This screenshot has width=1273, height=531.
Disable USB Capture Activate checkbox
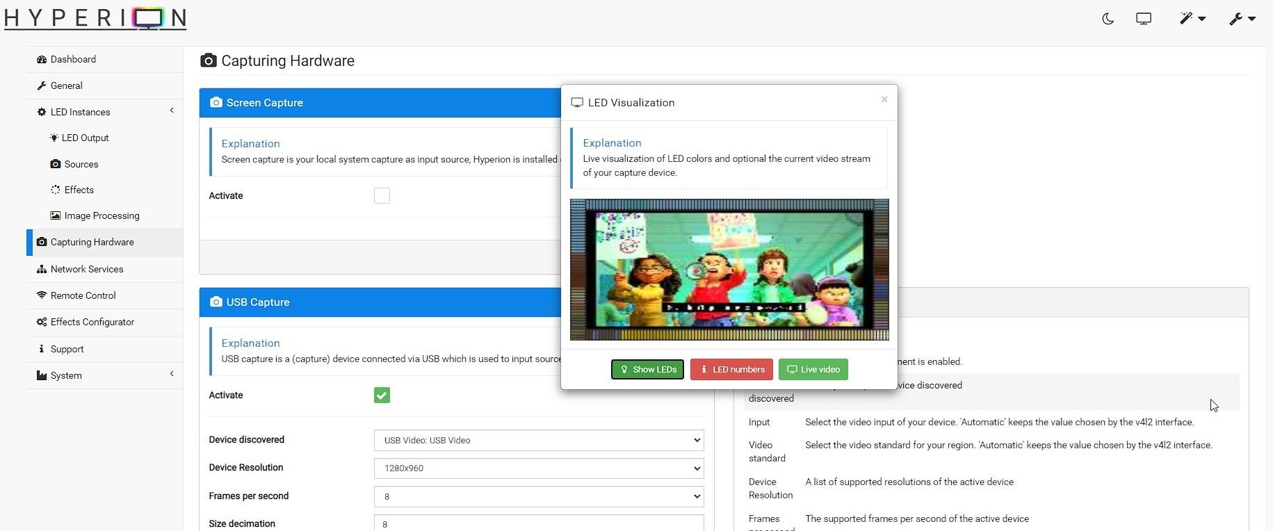[382, 395]
